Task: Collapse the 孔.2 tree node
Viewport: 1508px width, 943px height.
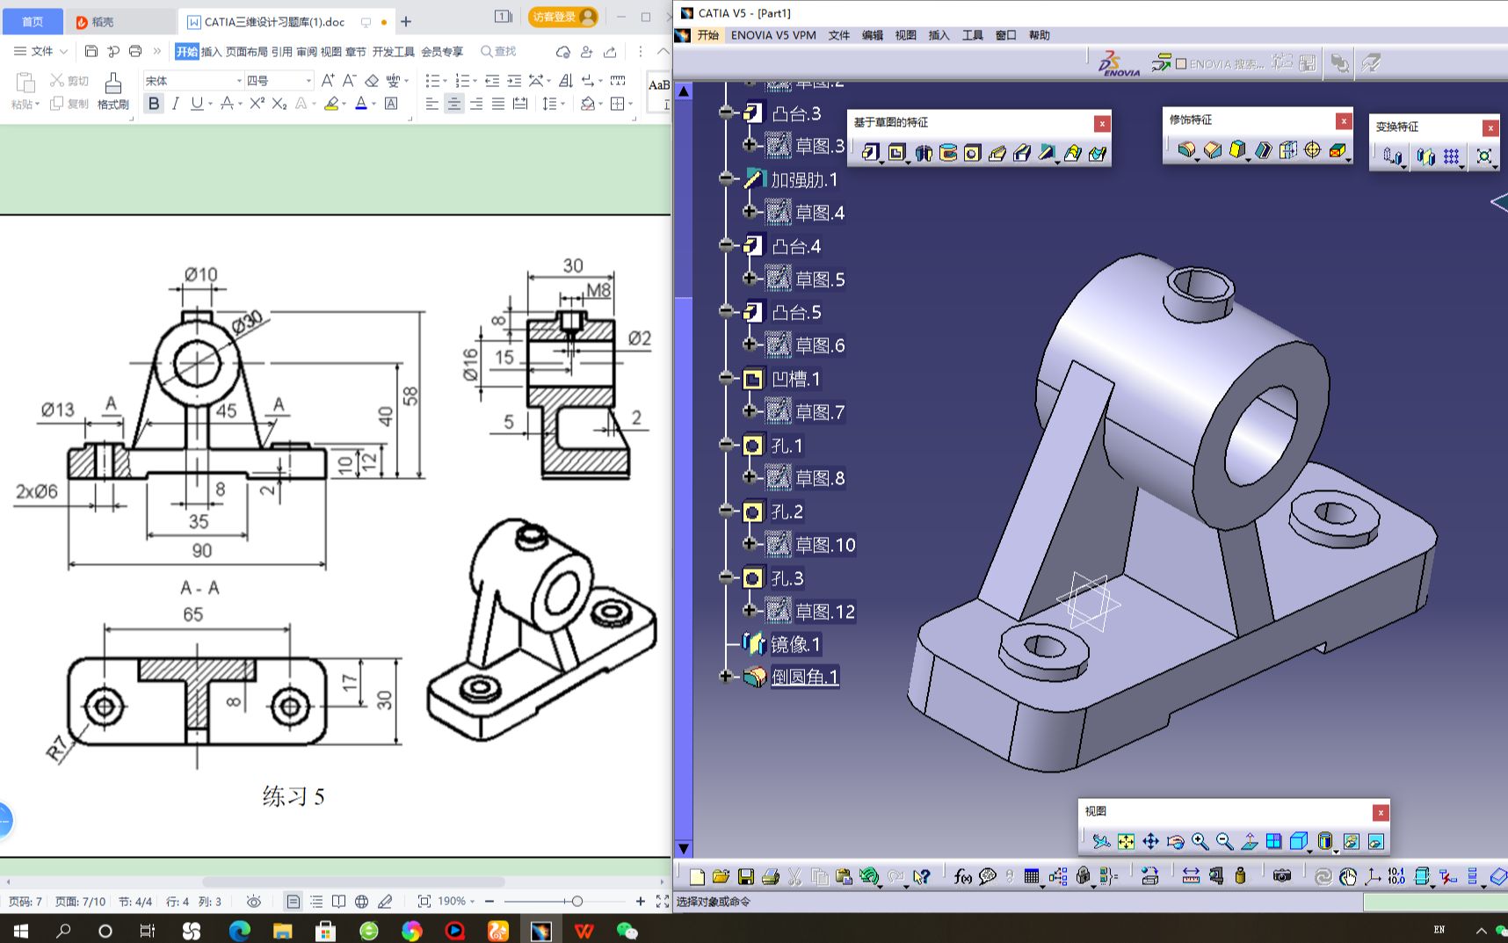Action: coord(725,511)
